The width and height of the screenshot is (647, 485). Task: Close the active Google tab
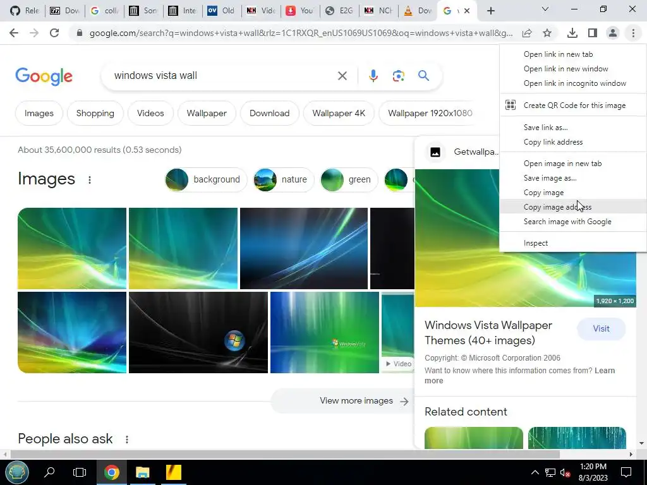pyautogui.click(x=467, y=11)
